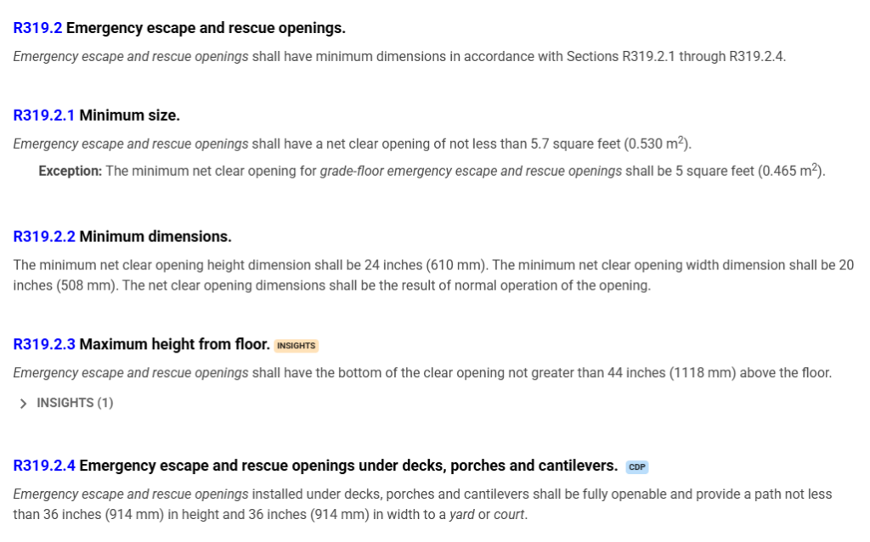Click the italic 'grade-floor emergency escape' term in the Exception
This screenshot has width=870, height=542.
coord(471,171)
